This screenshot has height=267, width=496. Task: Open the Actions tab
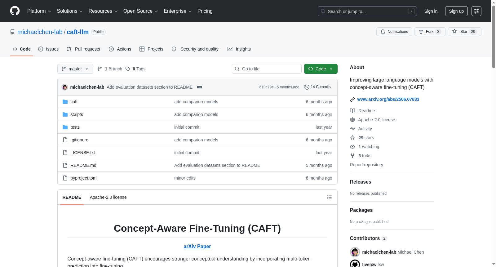[120, 49]
